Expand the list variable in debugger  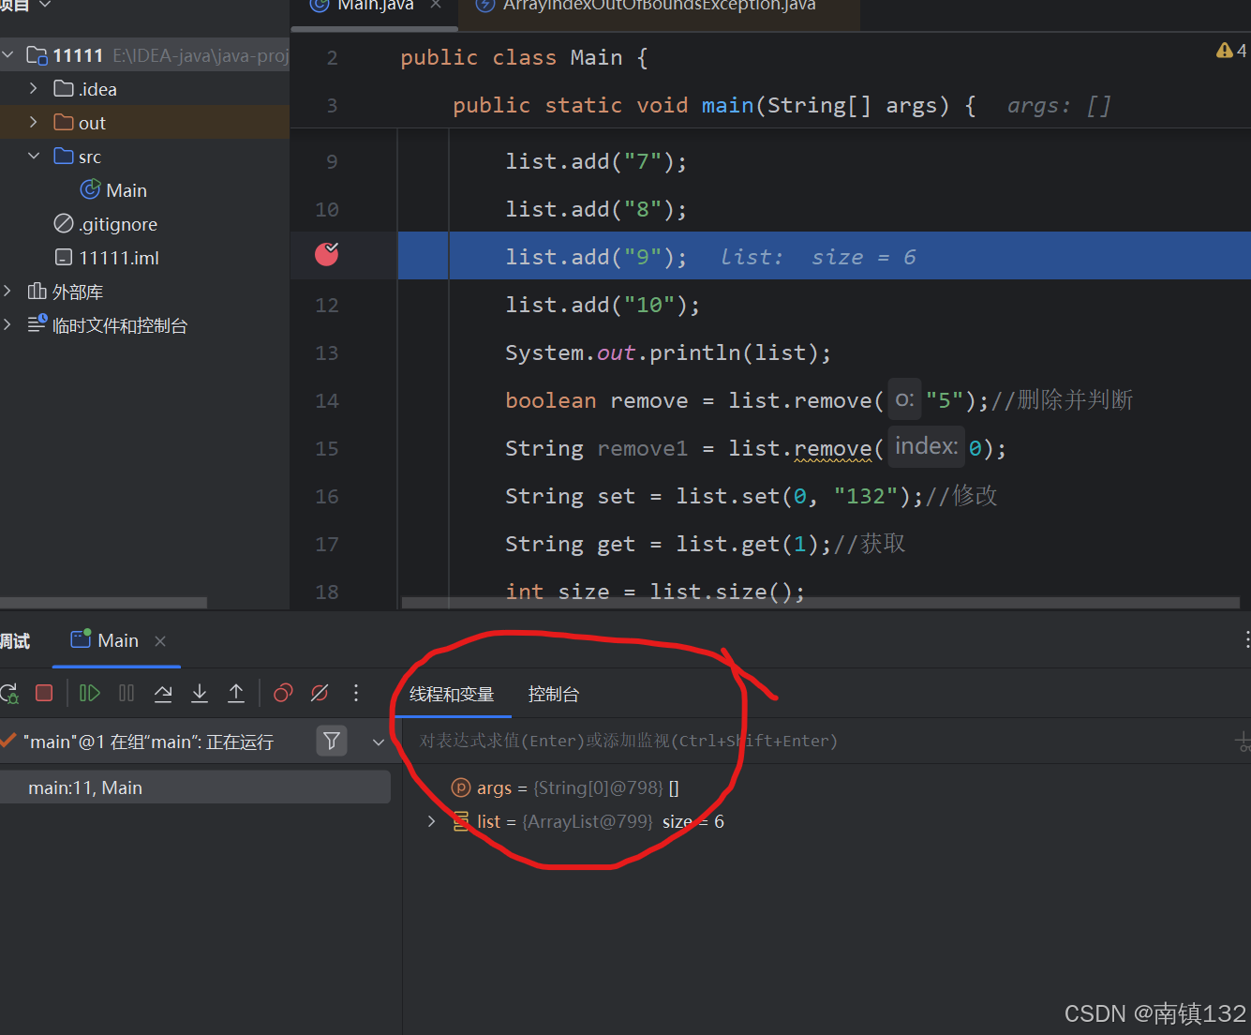coord(431,820)
